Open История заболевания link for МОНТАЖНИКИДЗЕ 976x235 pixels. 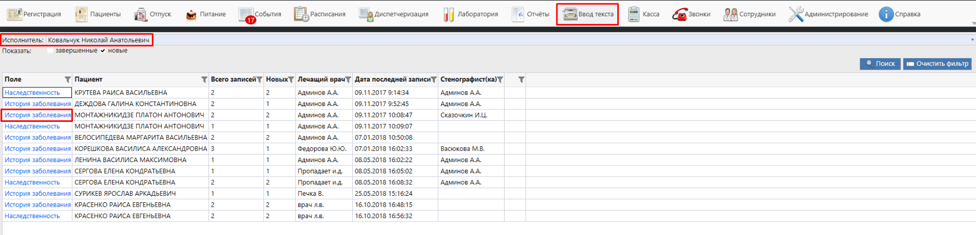[38, 115]
